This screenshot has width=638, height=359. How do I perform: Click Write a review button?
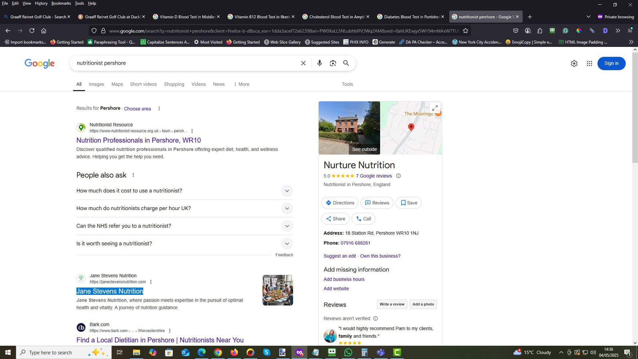click(392, 304)
